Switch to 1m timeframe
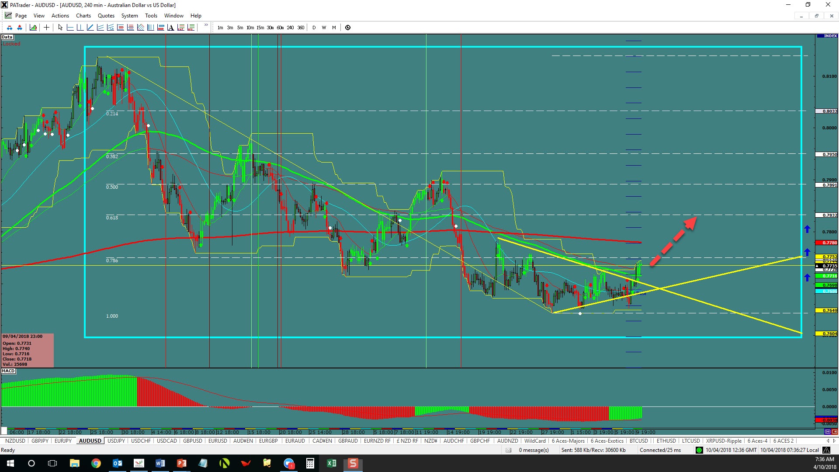The height and width of the screenshot is (472, 839). [x=220, y=28]
